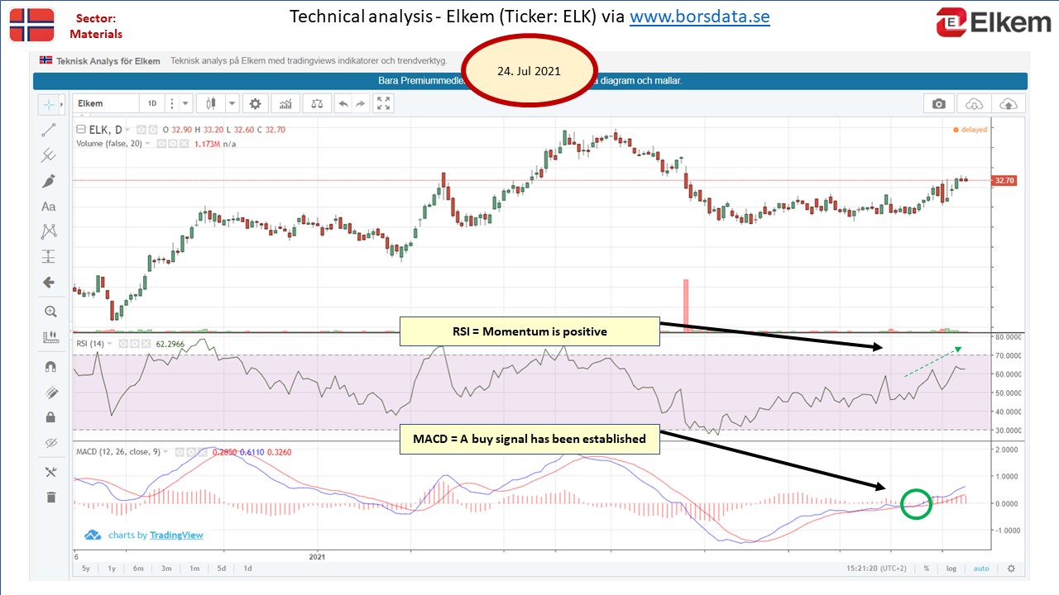The image size is (1059, 595).
Task: Remove the RSI indicator
Action: [x=145, y=344]
